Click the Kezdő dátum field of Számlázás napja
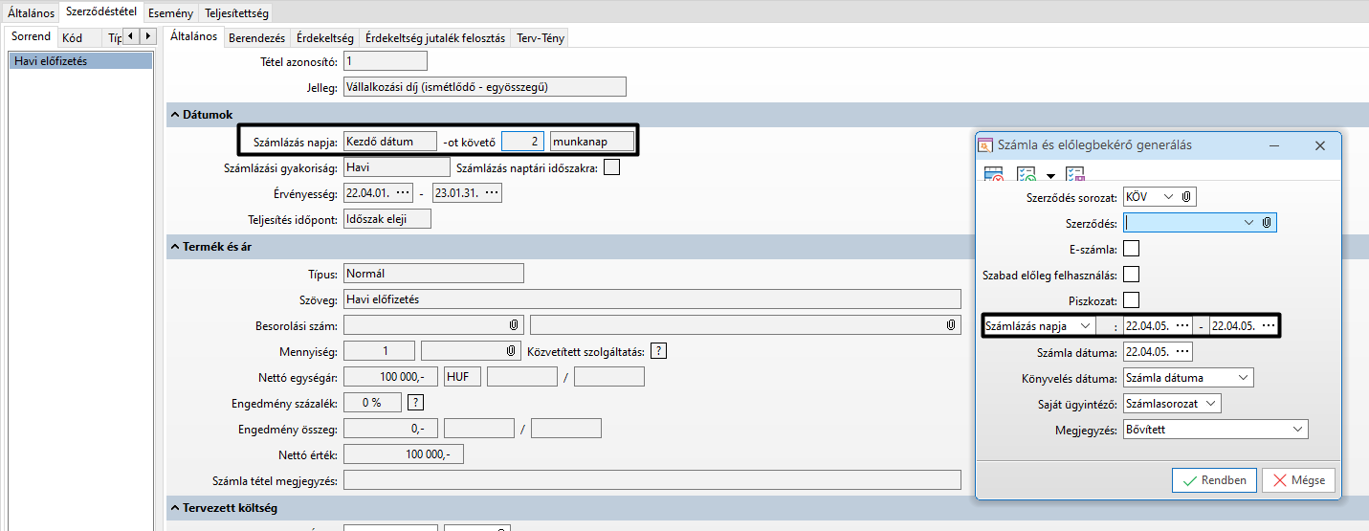Viewport: 1369px width, 531px height. click(390, 142)
